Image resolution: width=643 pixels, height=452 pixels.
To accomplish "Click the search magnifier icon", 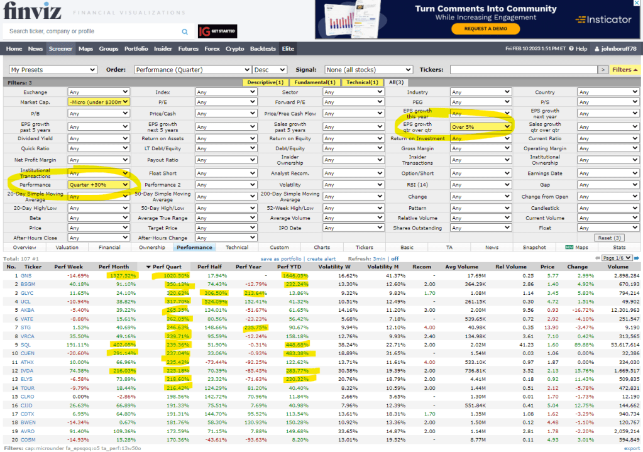I will [x=185, y=31].
